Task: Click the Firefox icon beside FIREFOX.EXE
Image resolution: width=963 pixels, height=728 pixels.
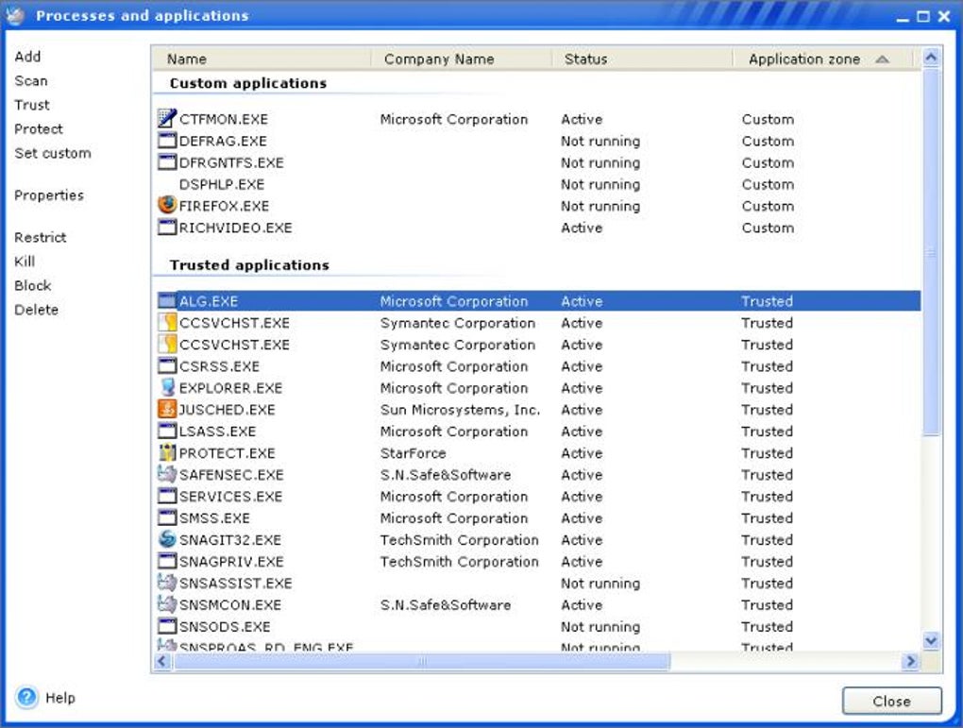Action: [x=167, y=206]
